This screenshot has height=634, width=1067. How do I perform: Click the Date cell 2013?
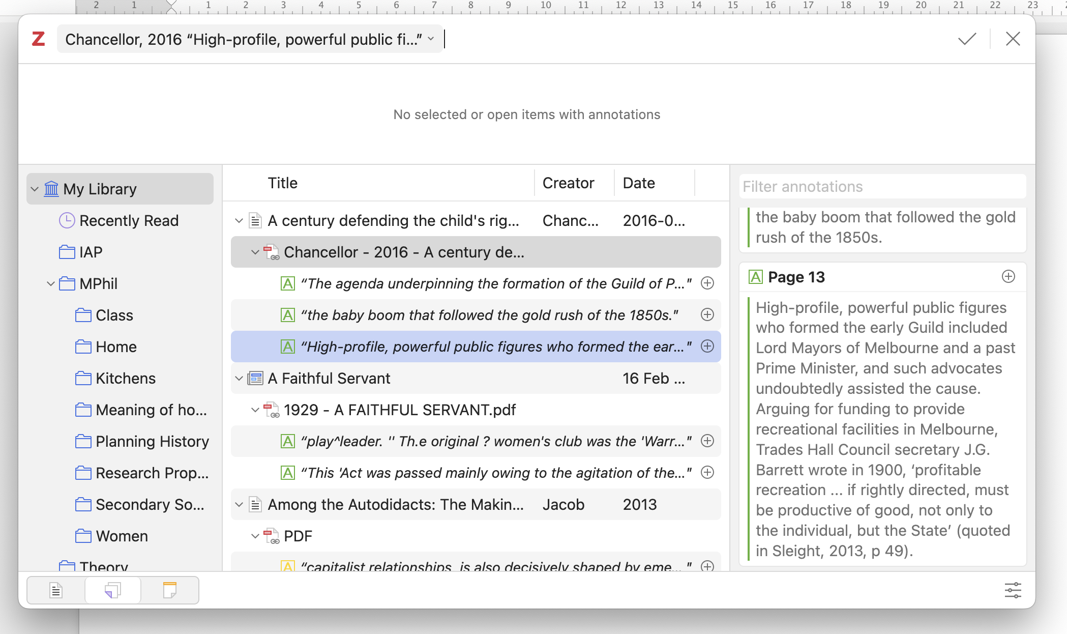640,504
